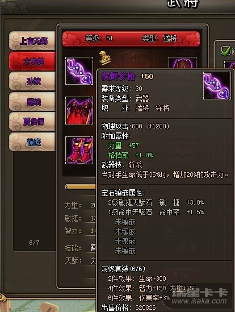The image size is (235, 312).
Task: Click the helmet slot at top right
Action: click(182, 63)
